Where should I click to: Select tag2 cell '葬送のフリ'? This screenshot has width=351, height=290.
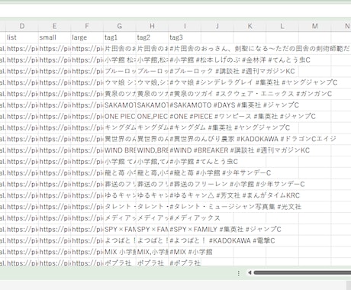tap(153, 184)
